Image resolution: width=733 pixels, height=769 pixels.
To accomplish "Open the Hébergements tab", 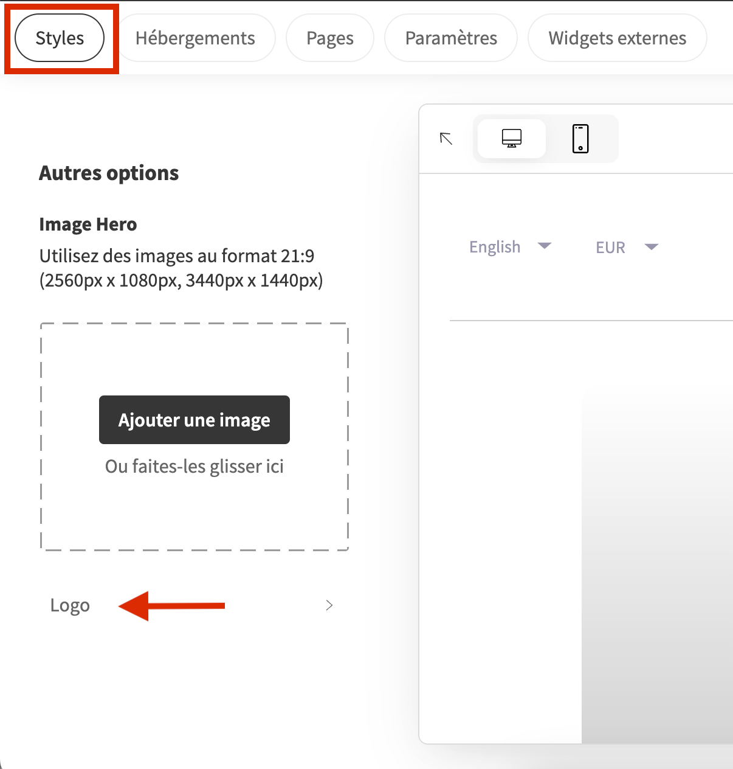I will pyautogui.click(x=195, y=38).
